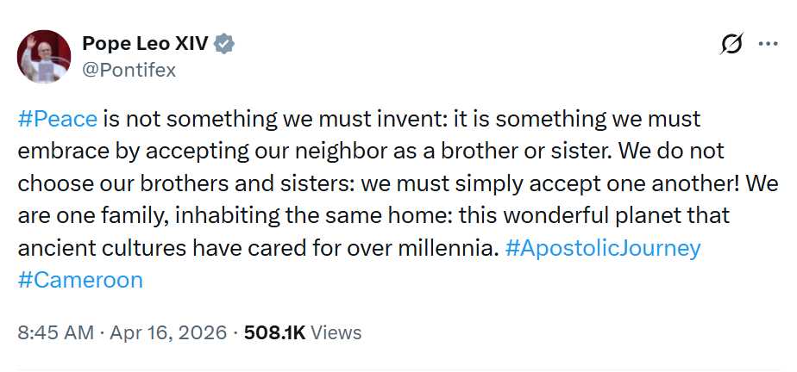Click the 8:45 AM post time

pyautogui.click(x=55, y=332)
